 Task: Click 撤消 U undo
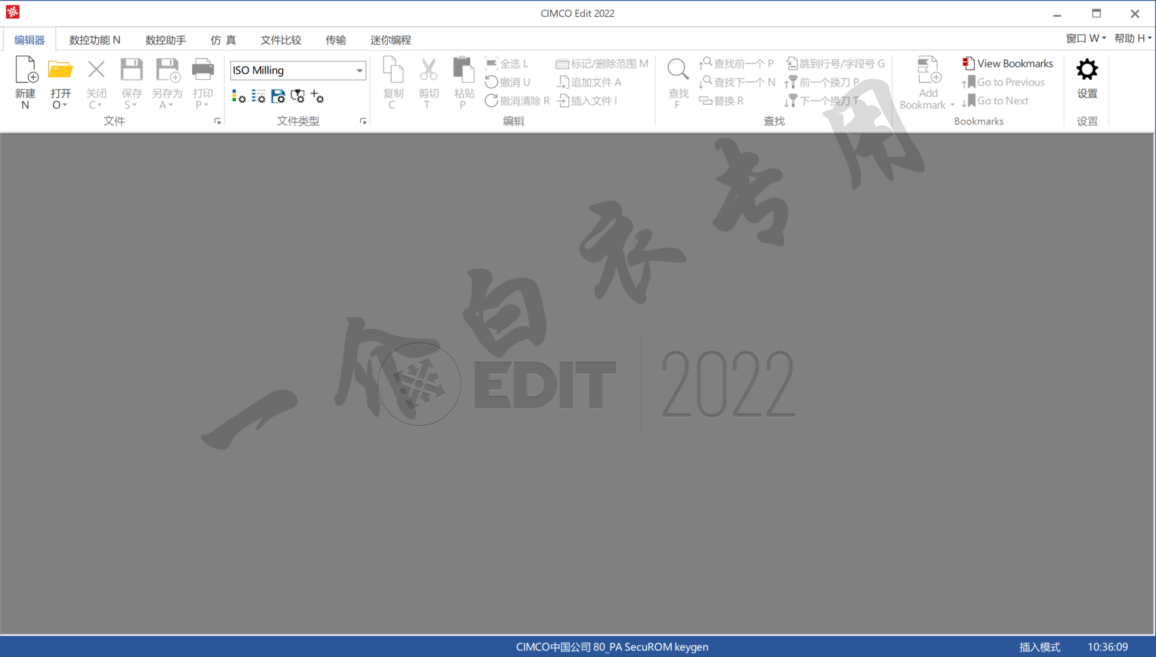pos(508,82)
